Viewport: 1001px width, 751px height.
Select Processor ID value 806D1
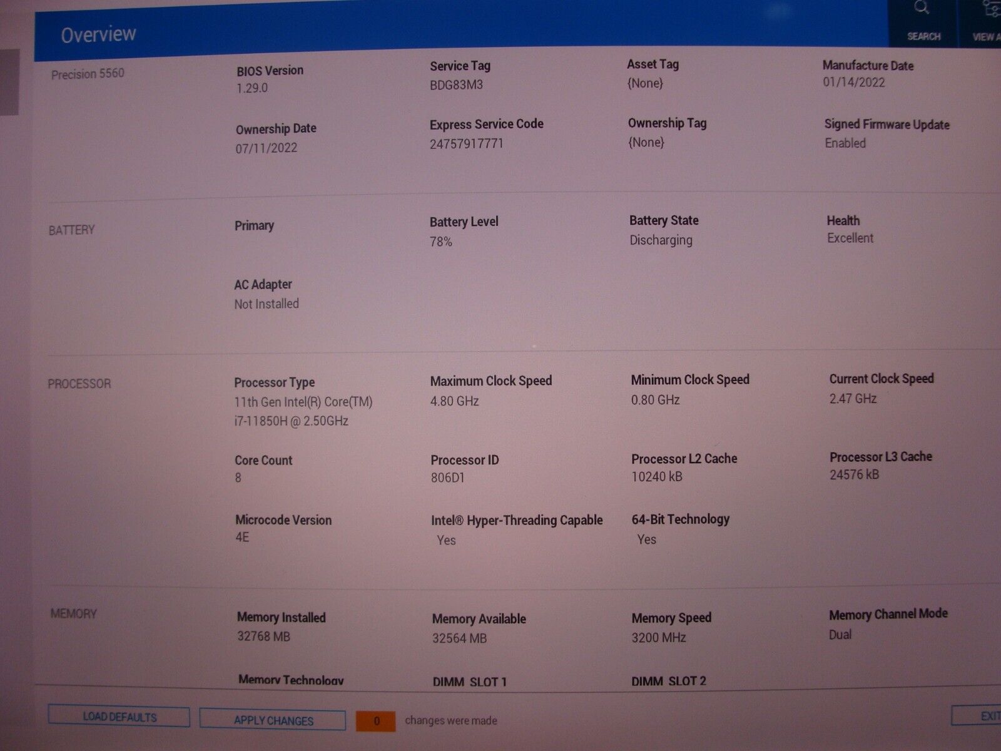point(447,478)
